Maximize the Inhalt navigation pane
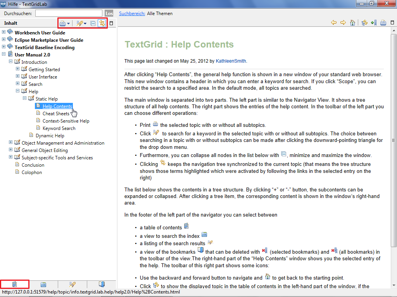 pyautogui.click(x=111, y=23)
